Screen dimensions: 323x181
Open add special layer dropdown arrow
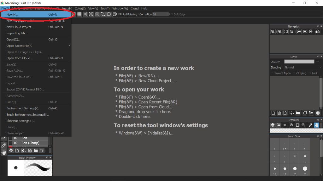tap(293, 113)
